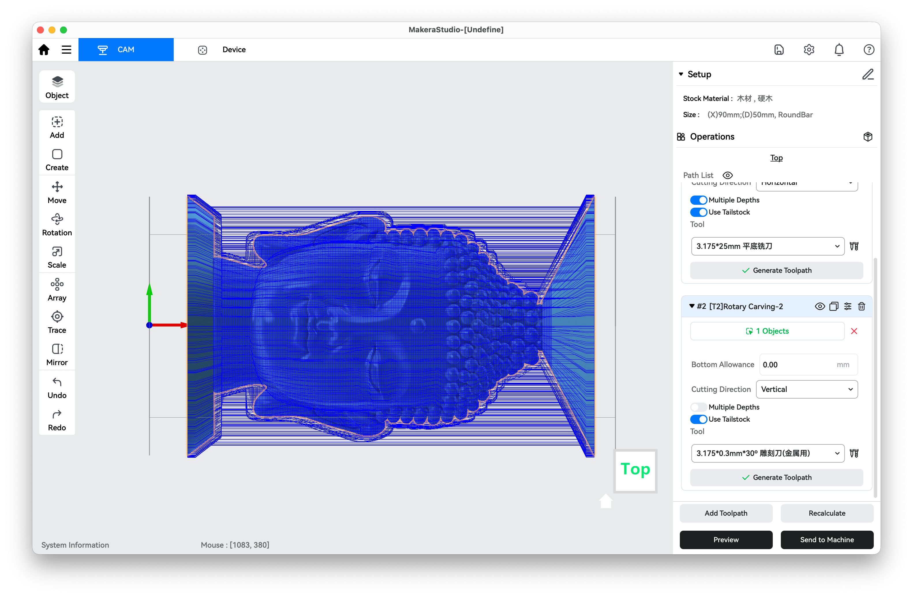Click the 3D cube icon beside Operations

point(868,136)
